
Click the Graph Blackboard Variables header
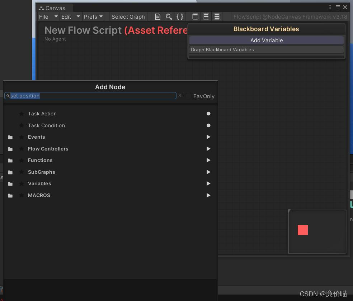tap(266, 50)
